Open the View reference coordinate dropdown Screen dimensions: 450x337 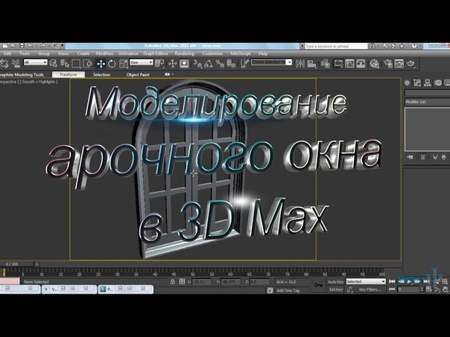click(x=142, y=62)
